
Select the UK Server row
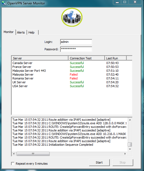pos(72,82)
